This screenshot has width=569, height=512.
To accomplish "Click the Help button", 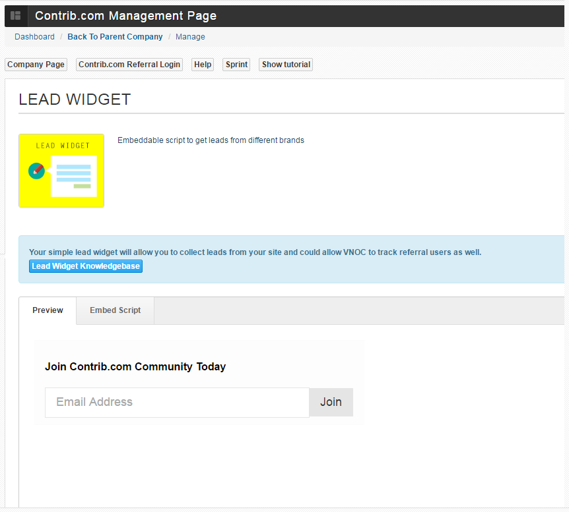I will click(x=203, y=65).
